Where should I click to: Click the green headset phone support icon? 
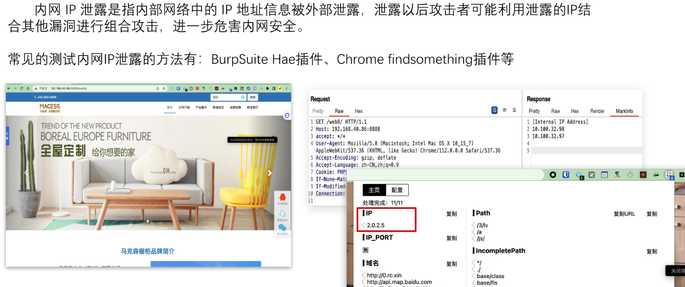pos(282,214)
